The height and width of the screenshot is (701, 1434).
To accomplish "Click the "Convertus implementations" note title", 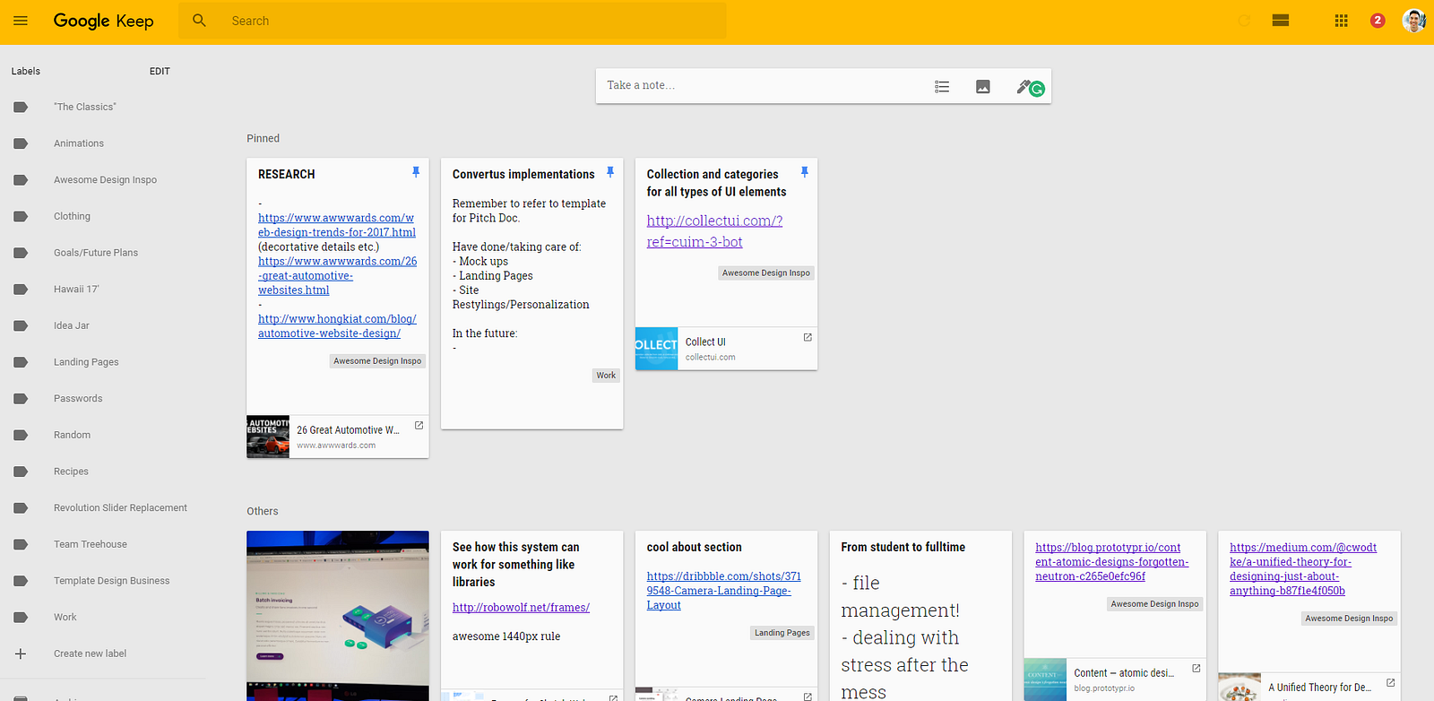I will [x=523, y=175].
